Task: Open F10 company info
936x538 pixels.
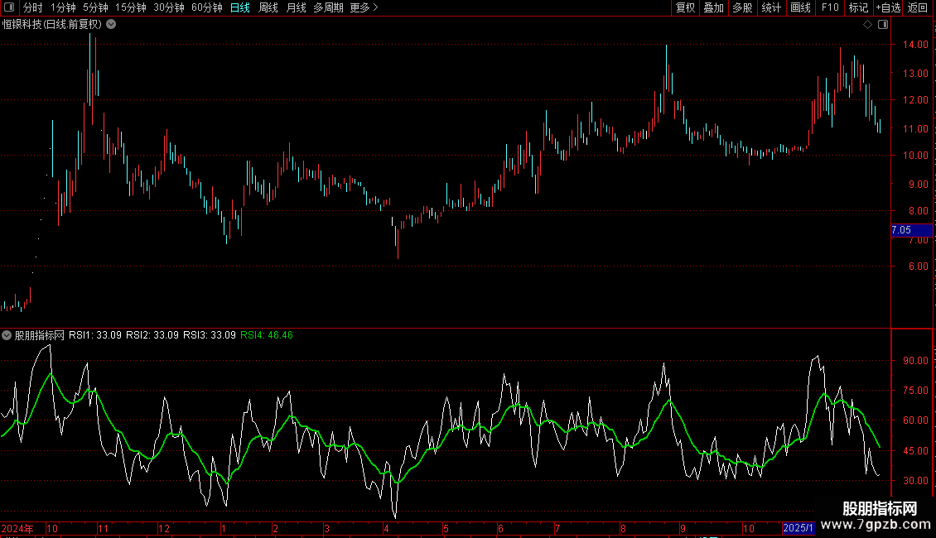Action: (x=830, y=7)
